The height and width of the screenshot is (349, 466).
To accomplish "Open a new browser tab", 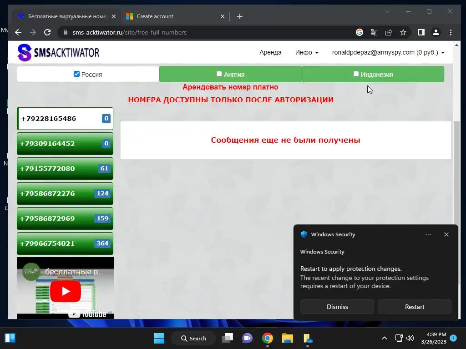I will pyautogui.click(x=239, y=16).
